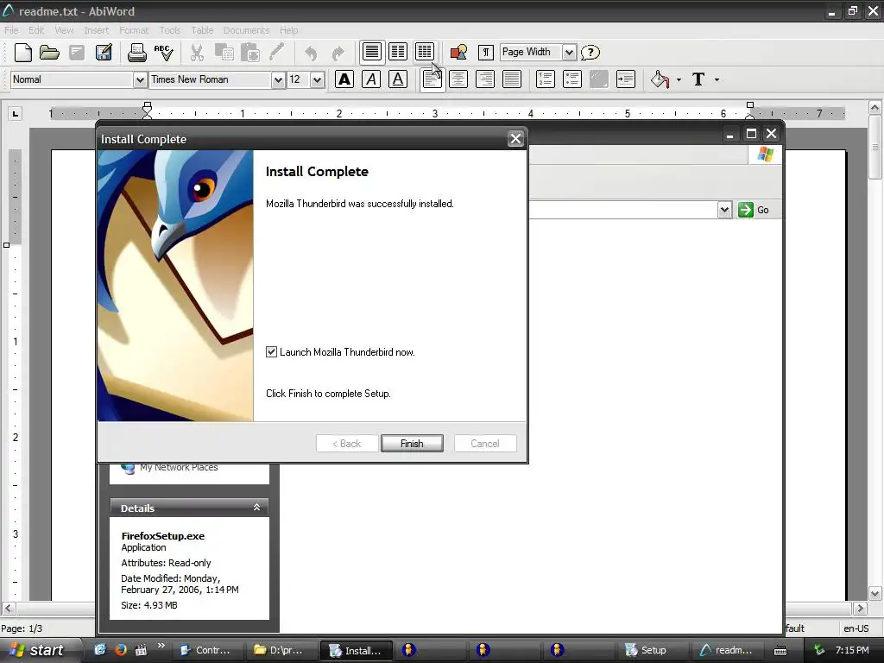The image size is (884, 663).
Task: Click the Format Painter brush icon
Action: tap(277, 53)
